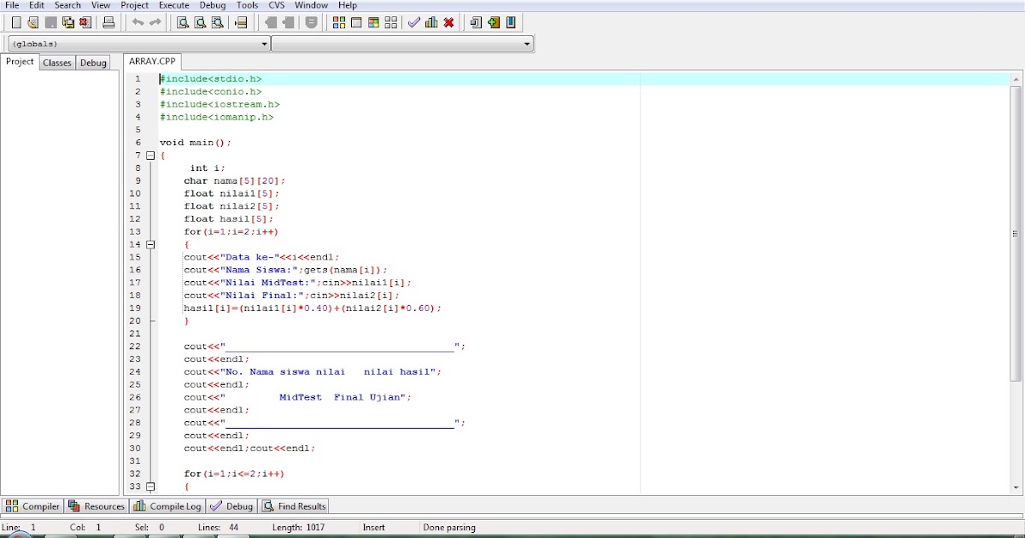This screenshot has height=538, width=1025.
Task: Click the "void main();" line
Action: (196, 143)
